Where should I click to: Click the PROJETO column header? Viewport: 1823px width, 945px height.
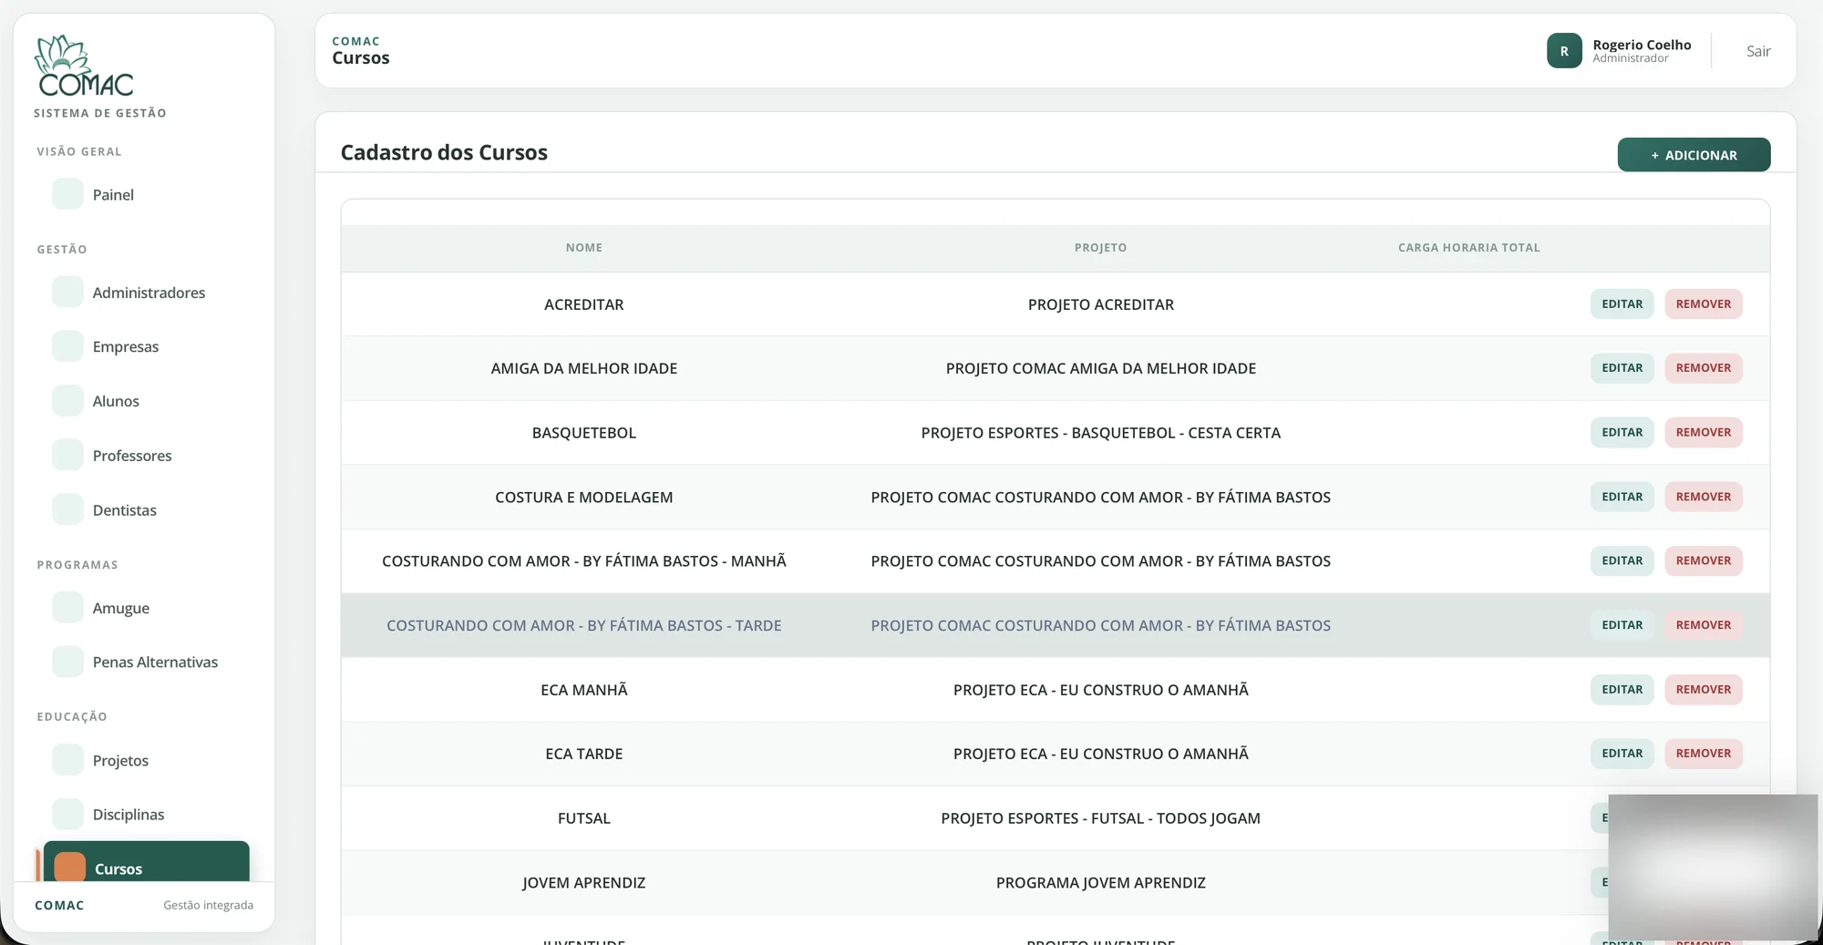click(1100, 247)
